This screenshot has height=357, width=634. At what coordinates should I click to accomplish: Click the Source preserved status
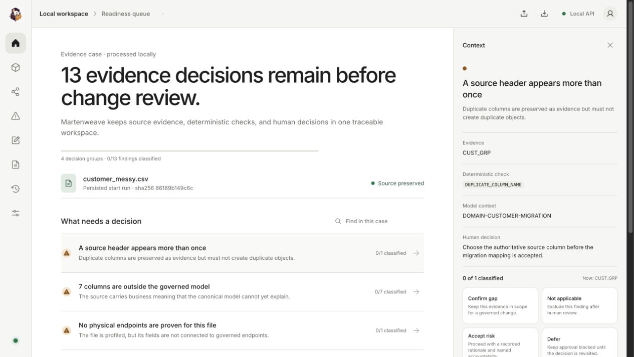(x=397, y=184)
